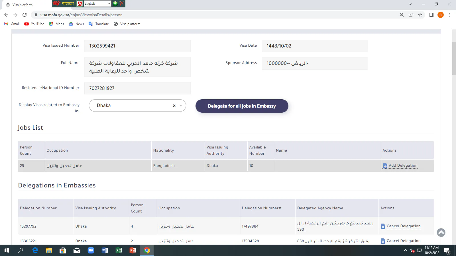Open Visa platform bookmark
Screen dimensions: 456x256
[x=127, y=24]
